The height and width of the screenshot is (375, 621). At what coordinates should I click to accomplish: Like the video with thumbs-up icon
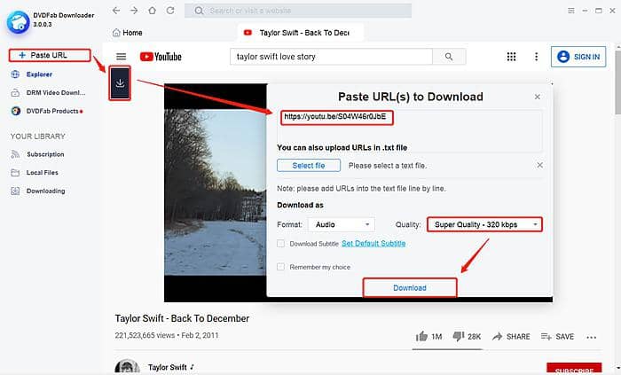click(x=422, y=336)
